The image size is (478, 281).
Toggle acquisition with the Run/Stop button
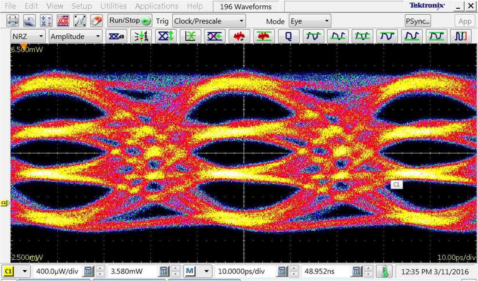point(129,21)
